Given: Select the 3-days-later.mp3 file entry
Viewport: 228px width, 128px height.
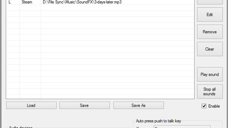Looking at the screenshot, I should point(82,2).
